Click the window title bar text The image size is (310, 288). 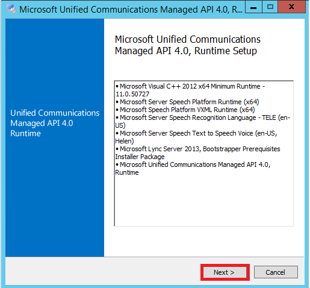click(x=131, y=10)
